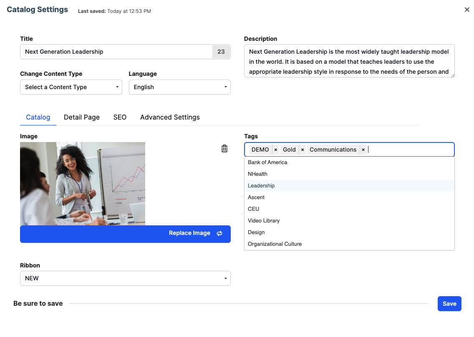
Task: Close the Catalog Settings dialog
Action: (x=467, y=9)
